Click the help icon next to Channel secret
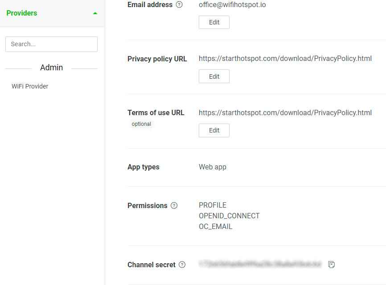 tap(182, 265)
